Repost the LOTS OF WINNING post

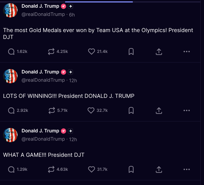click(51, 110)
